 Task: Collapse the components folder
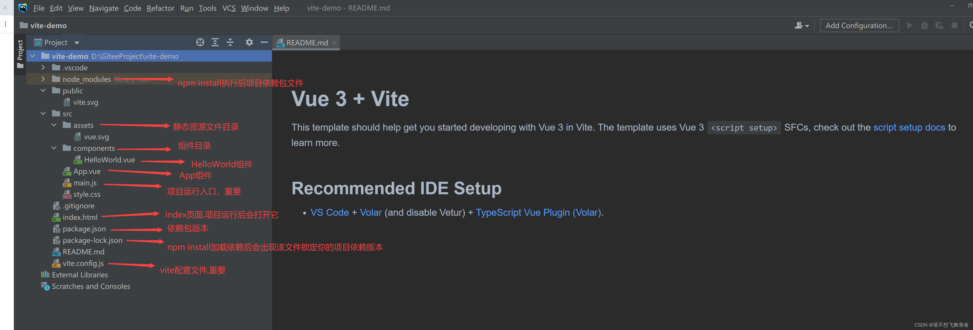(54, 148)
